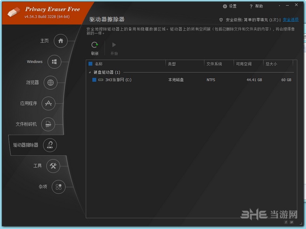
Task: Open the home page circle icon
Action: (x=61, y=41)
